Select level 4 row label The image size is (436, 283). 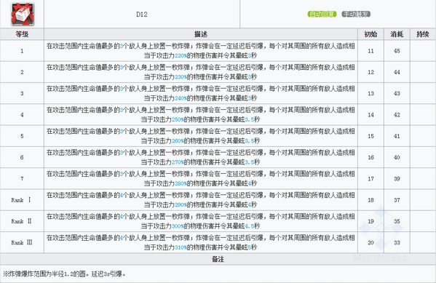pyautogui.click(x=22, y=115)
